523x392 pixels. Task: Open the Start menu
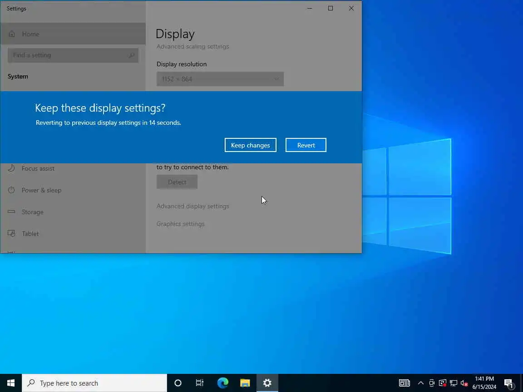tap(11, 383)
